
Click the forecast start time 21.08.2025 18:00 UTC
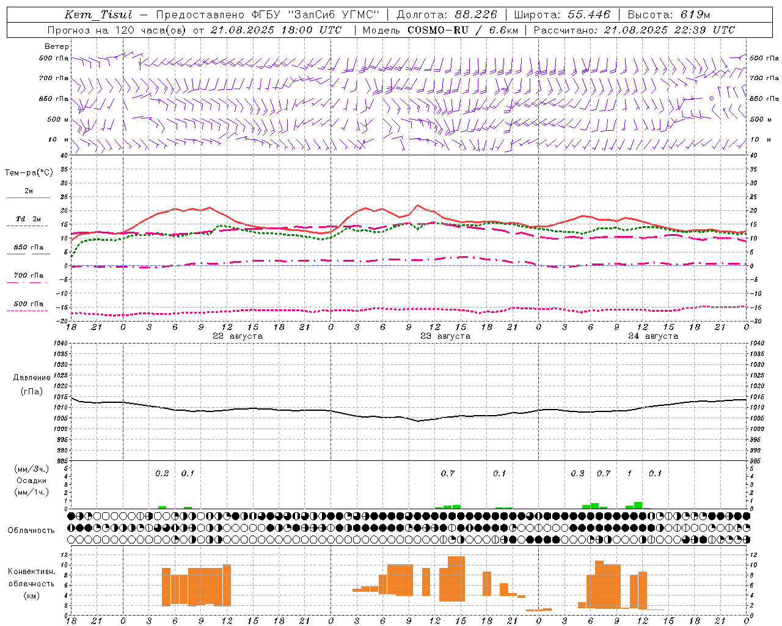tap(276, 30)
